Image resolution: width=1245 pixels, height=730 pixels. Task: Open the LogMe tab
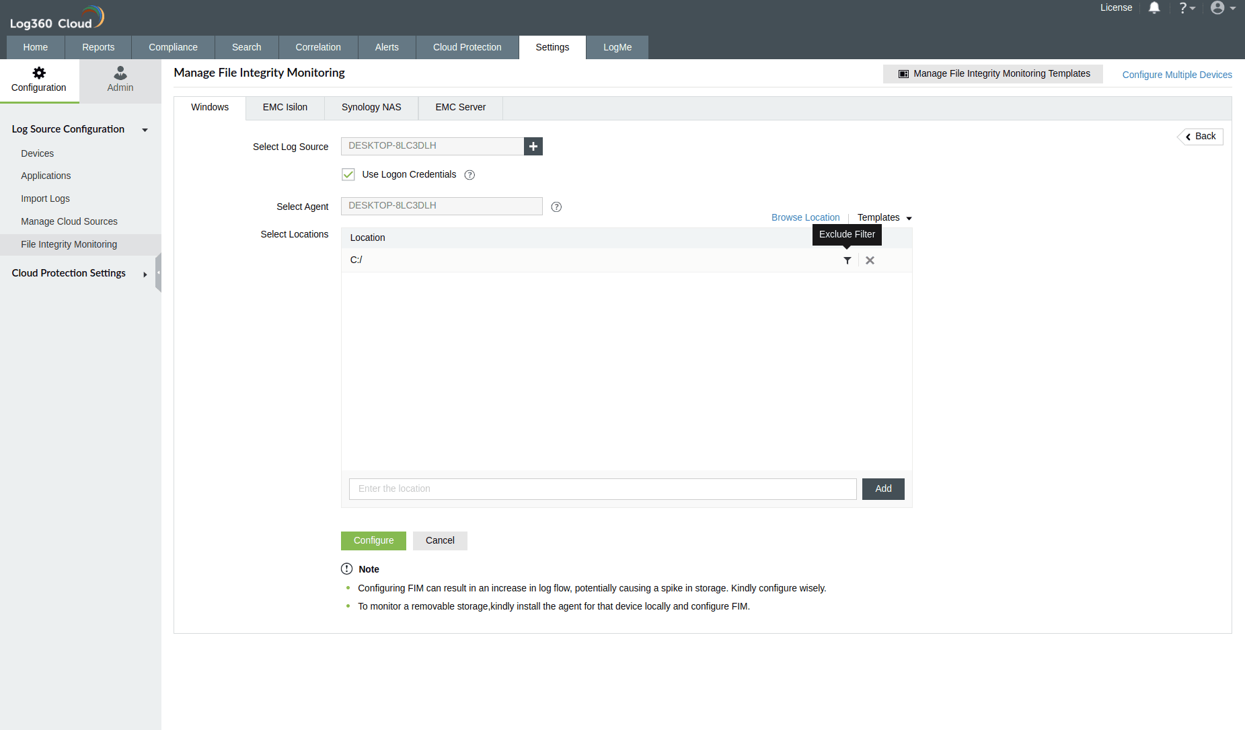pyautogui.click(x=617, y=47)
